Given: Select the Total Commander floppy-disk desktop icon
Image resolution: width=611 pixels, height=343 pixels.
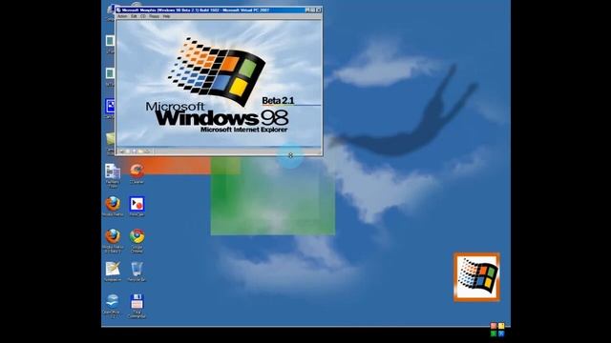Looking at the screenshot, I should (137, 306).
